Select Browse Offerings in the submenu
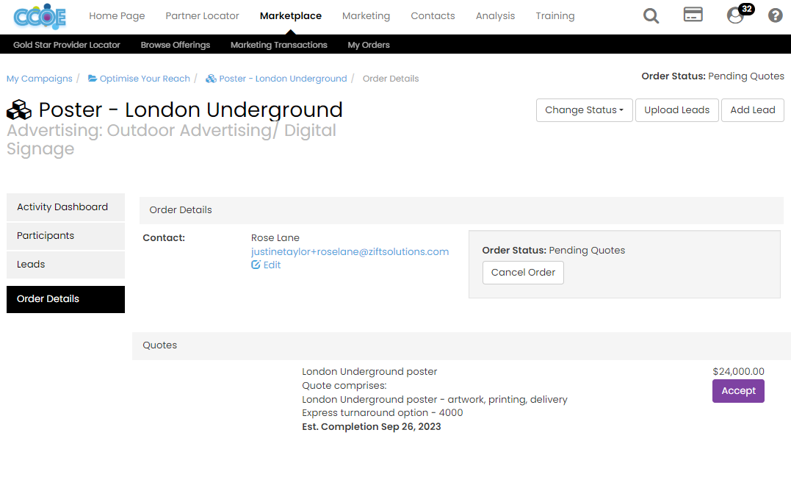The image size is (791, 477). pos(176,45)
